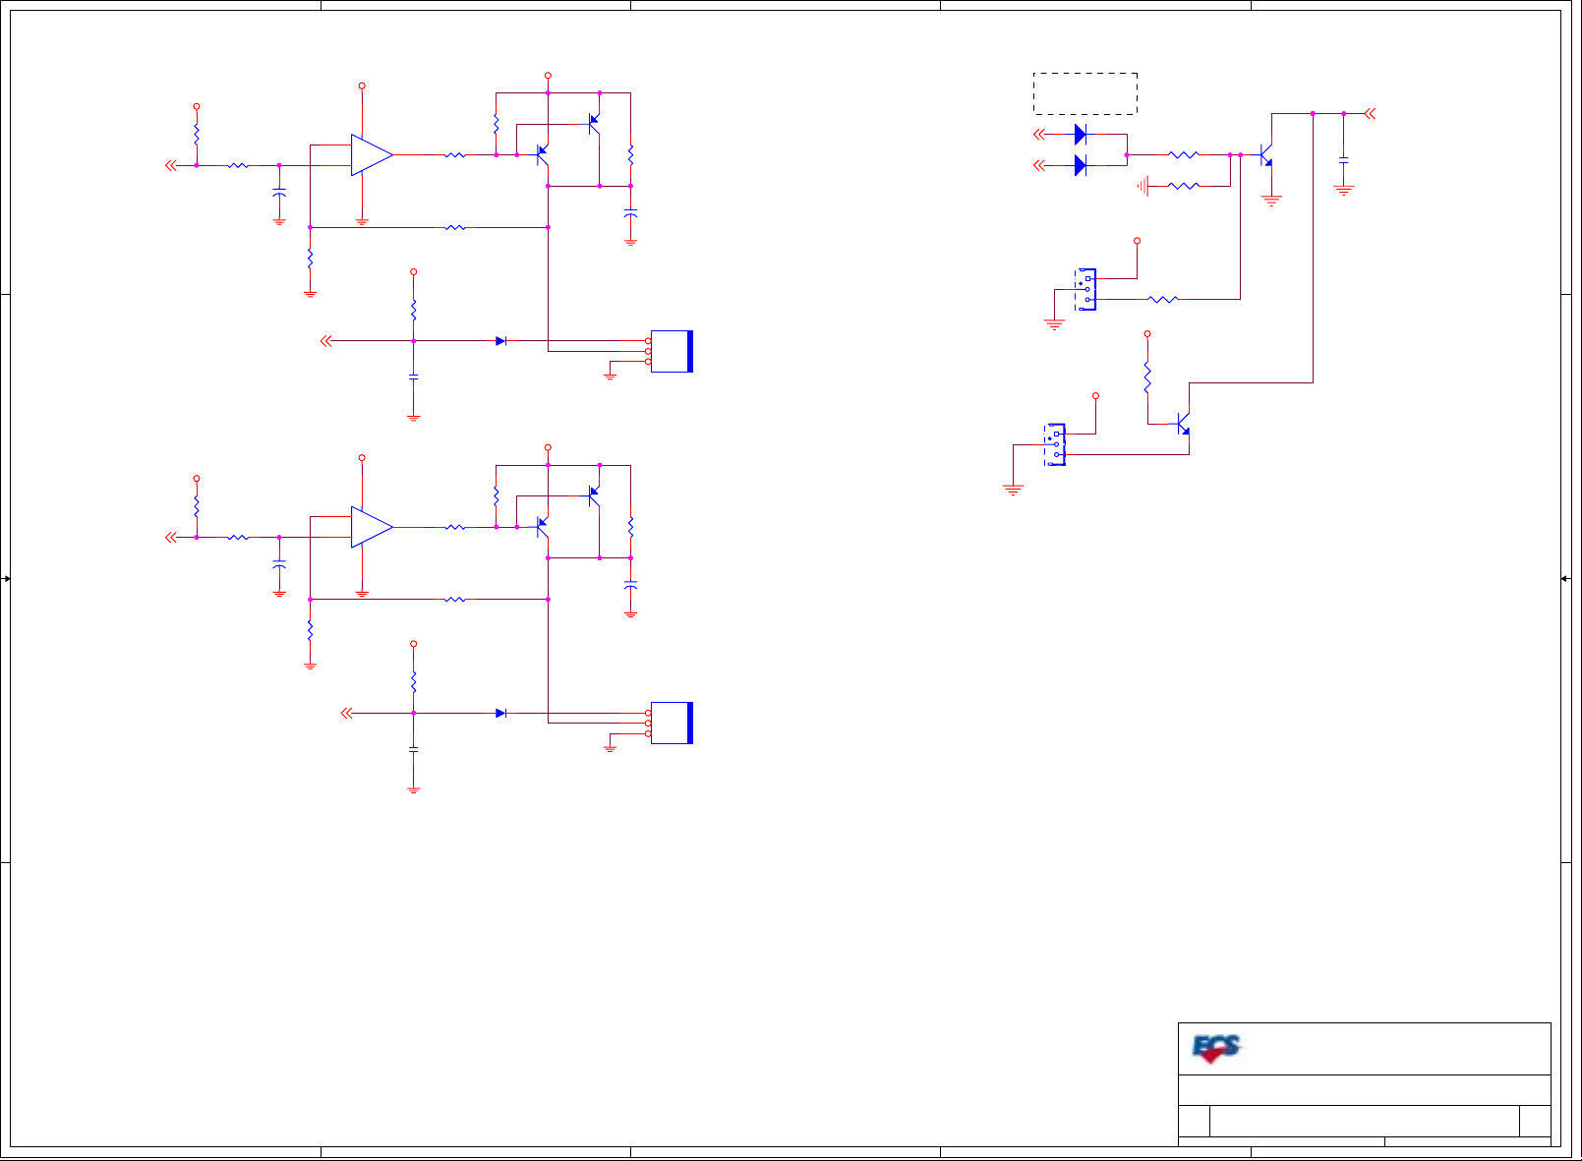
Task: Click the ECS logo in the title block
Action: pyautogui.click(x=1216, y=1049)
